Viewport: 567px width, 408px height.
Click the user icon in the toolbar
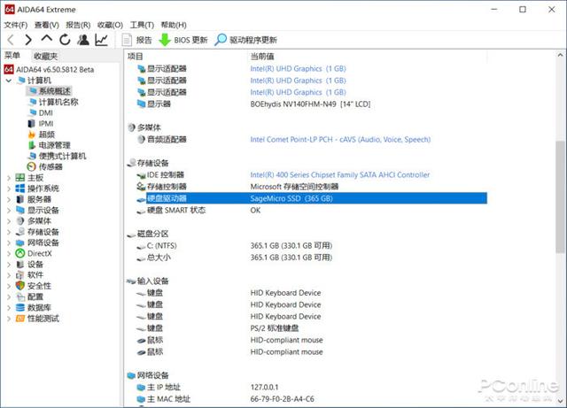coord(83,40)
